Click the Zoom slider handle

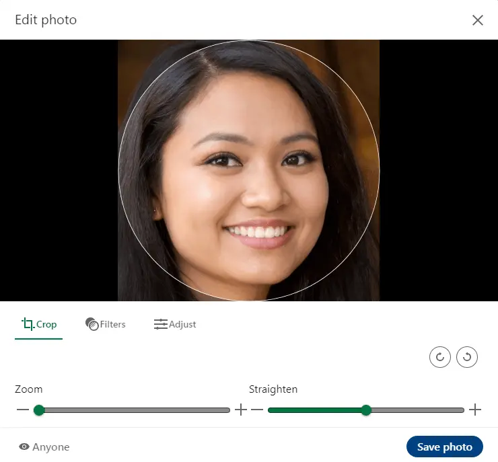pos(39,410)
